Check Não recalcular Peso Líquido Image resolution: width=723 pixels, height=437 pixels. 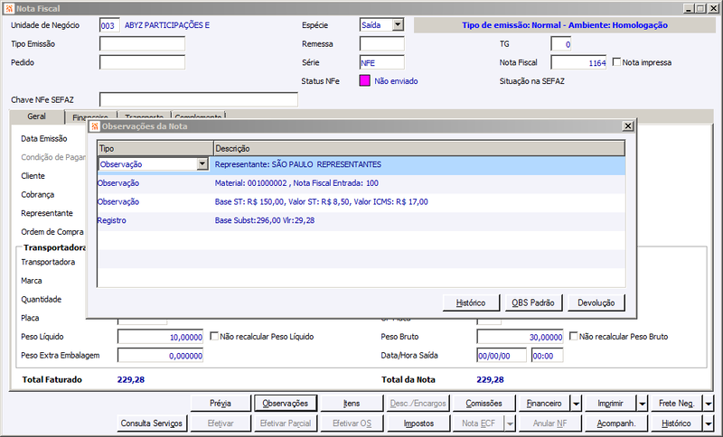pos(214,336)
